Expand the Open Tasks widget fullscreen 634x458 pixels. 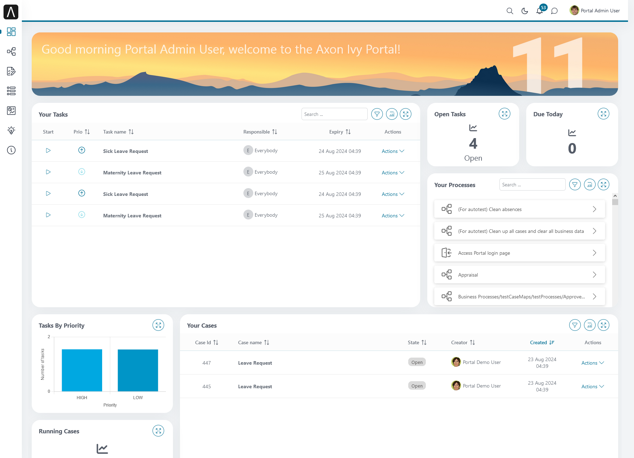504,114
